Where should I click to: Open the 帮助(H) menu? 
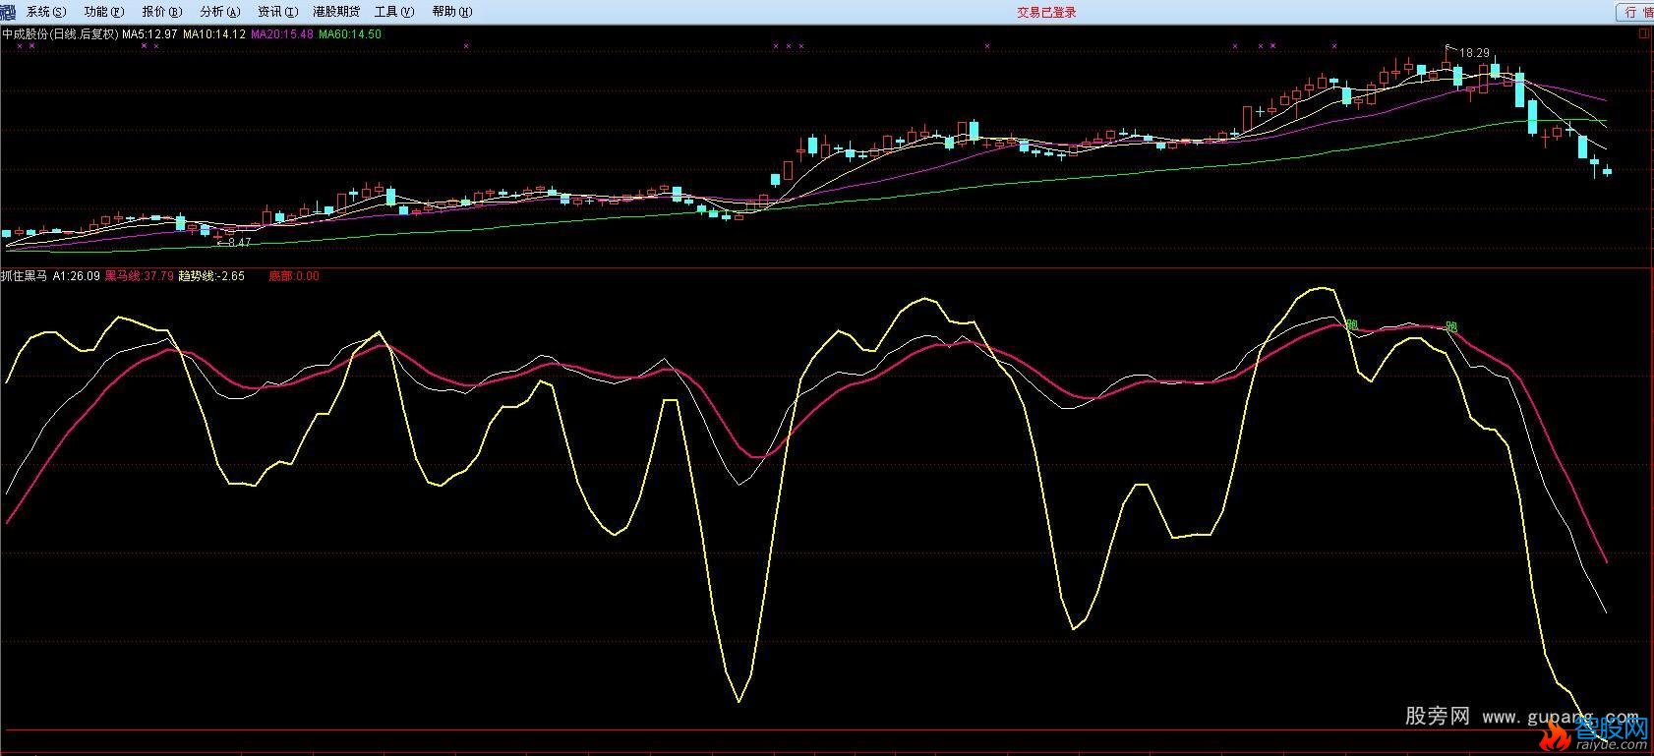tap(452, 12)
